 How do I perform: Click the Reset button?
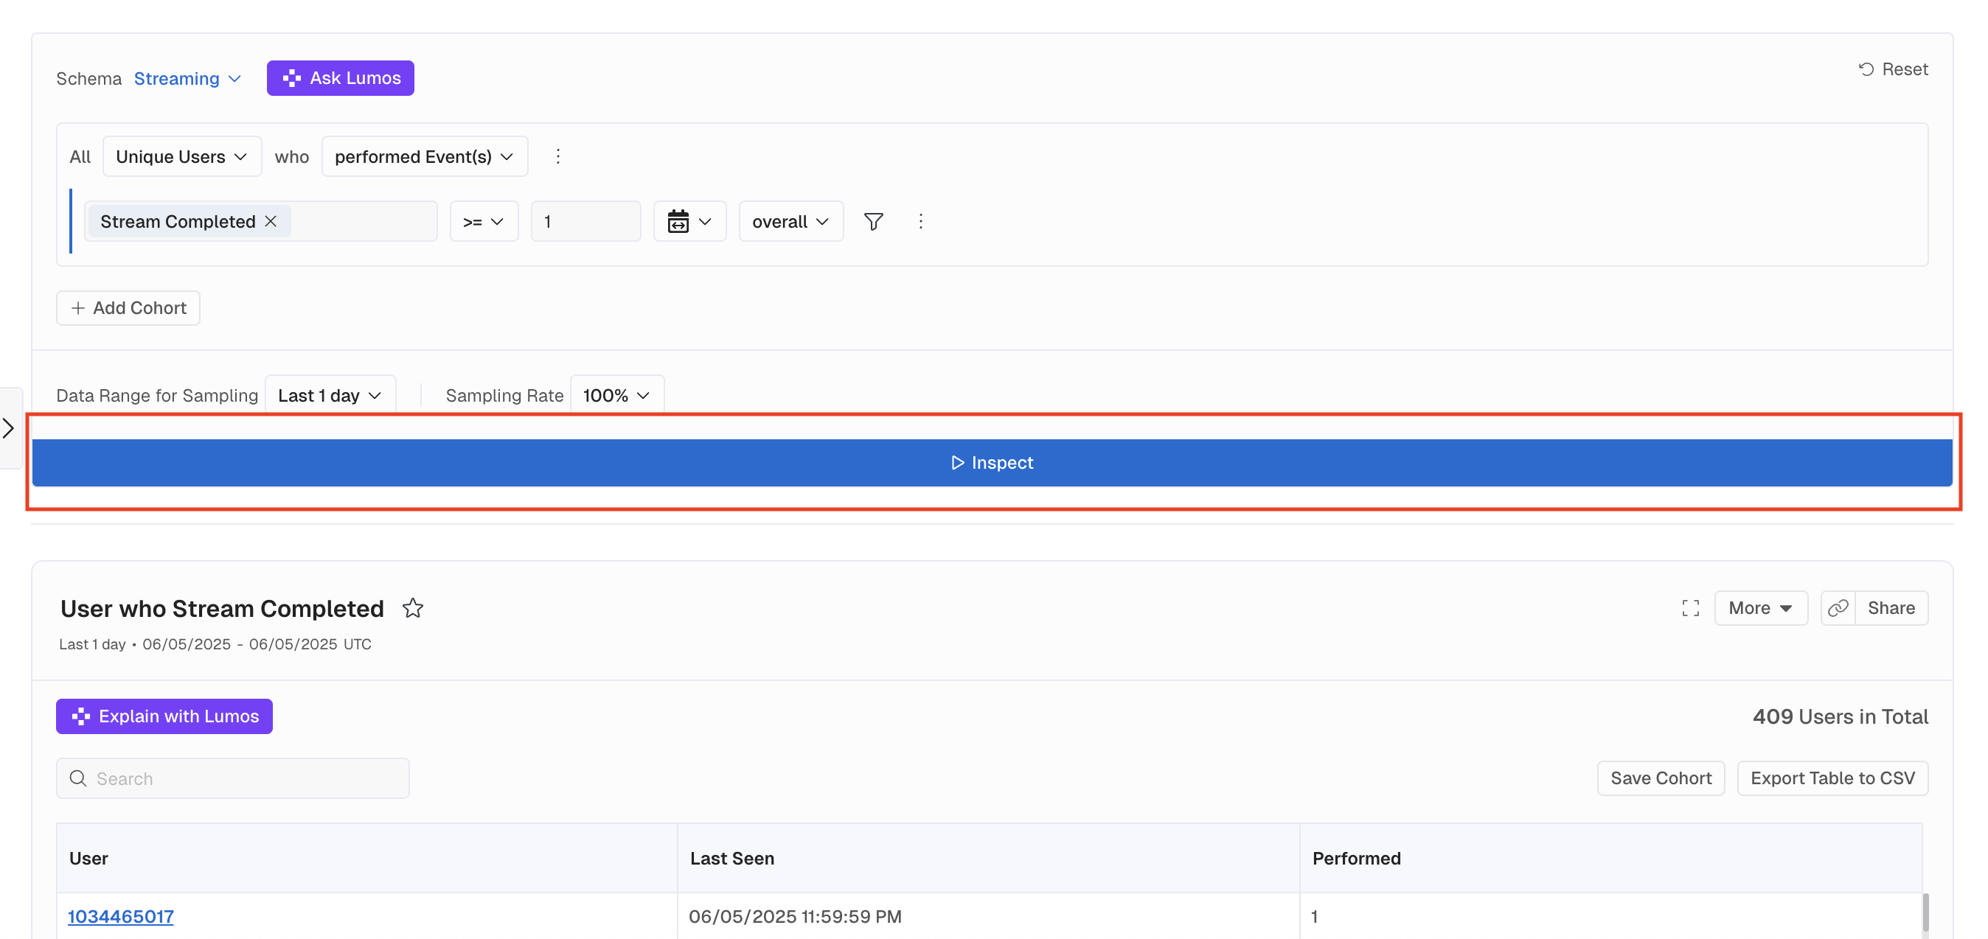[1893, 69]
